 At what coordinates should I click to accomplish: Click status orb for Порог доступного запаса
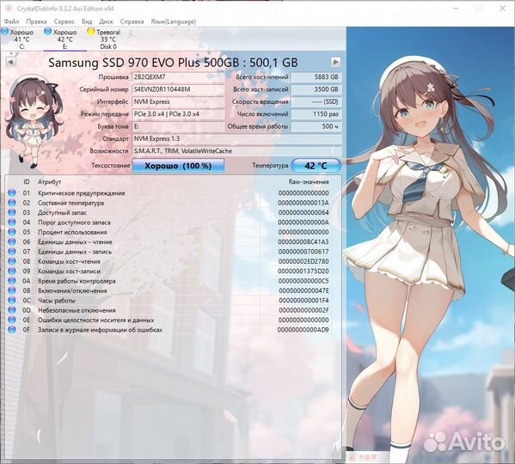(x=12, y=223)
